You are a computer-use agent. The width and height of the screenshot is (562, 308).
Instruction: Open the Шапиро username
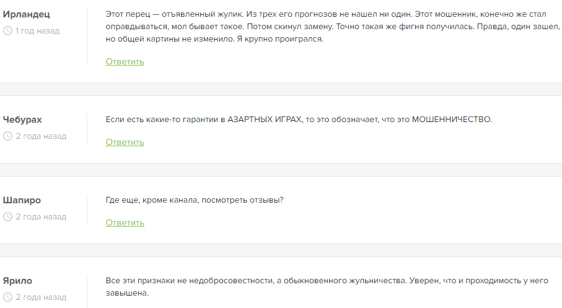point(22,200)
